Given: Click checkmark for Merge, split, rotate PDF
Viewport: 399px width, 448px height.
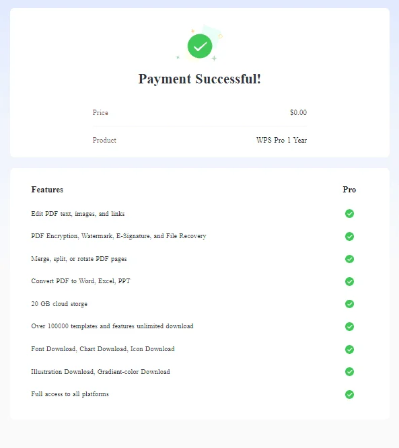Looking at the screenshot, I should pyautogui.click(x=349, y=259).
